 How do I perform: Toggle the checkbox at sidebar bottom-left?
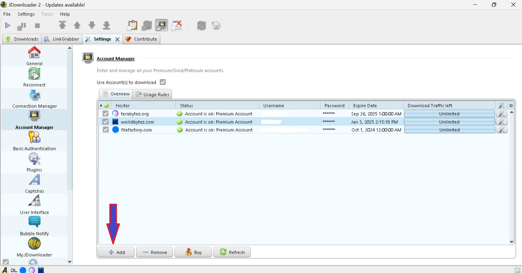point(6,262)
